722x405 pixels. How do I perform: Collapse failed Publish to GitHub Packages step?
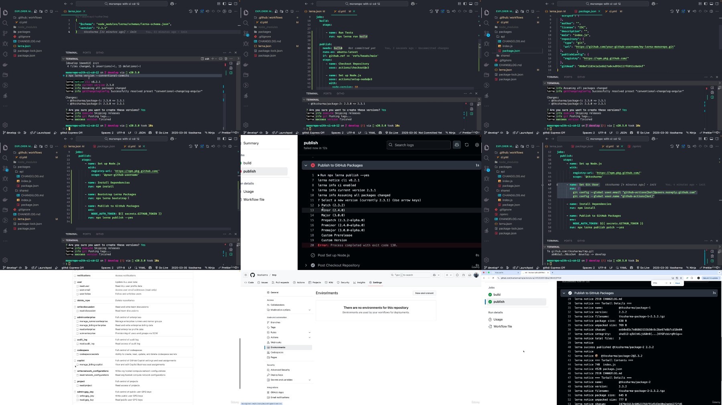click(306, 165)
